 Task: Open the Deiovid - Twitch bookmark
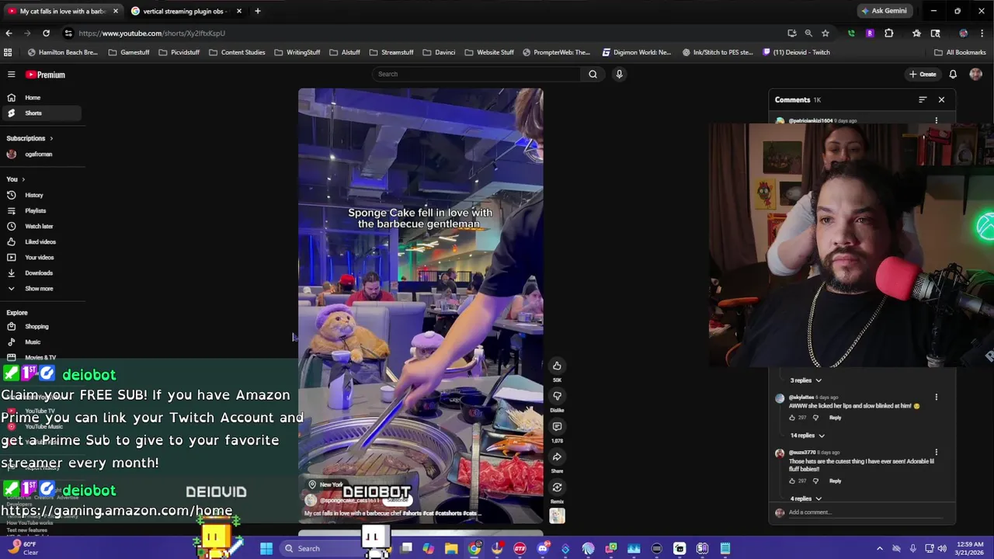(796, 52)
